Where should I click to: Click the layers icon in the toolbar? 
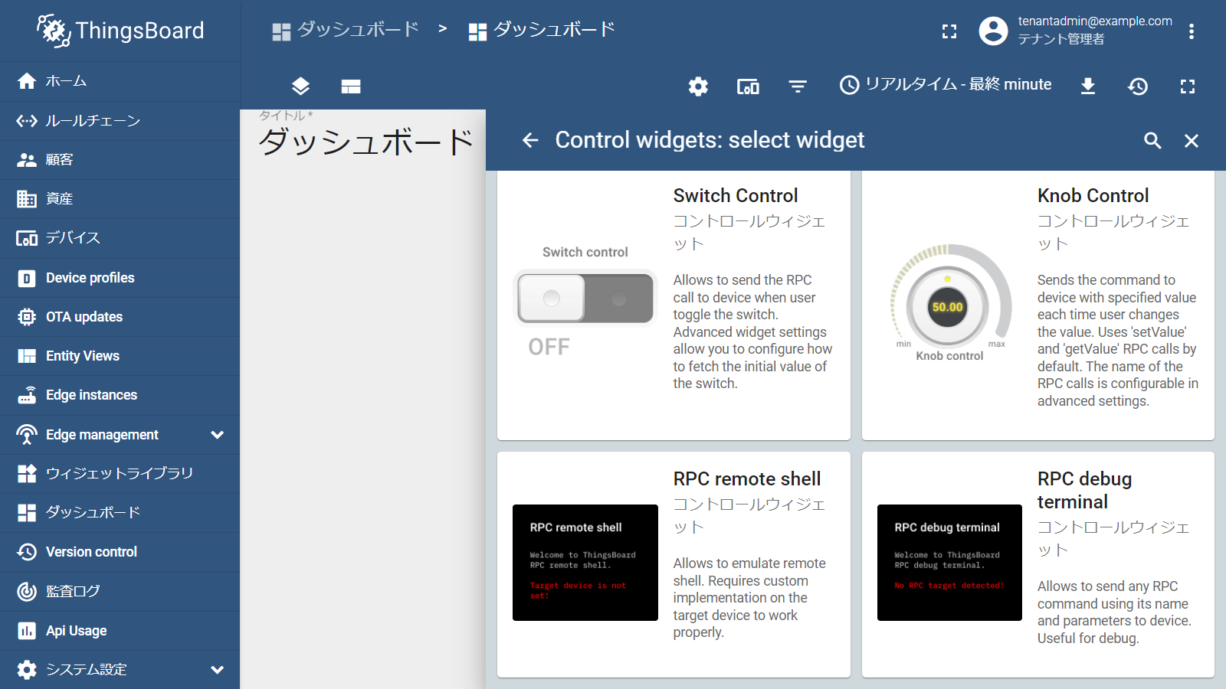point(300,87)
